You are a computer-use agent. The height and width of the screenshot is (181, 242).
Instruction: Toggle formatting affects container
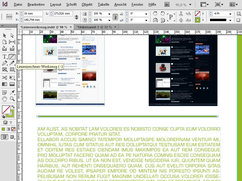click(5, 122)
